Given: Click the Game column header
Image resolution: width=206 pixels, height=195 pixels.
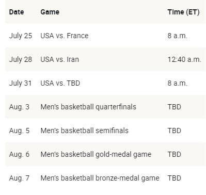Looking at the screenshot, I should click(50, 12).
